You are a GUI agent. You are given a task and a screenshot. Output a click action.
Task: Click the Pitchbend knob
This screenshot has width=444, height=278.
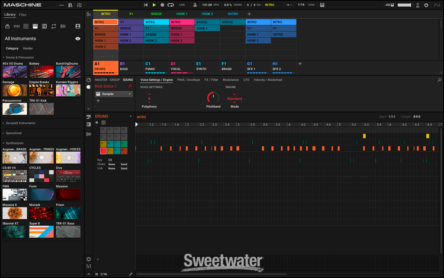click(213, 97)
